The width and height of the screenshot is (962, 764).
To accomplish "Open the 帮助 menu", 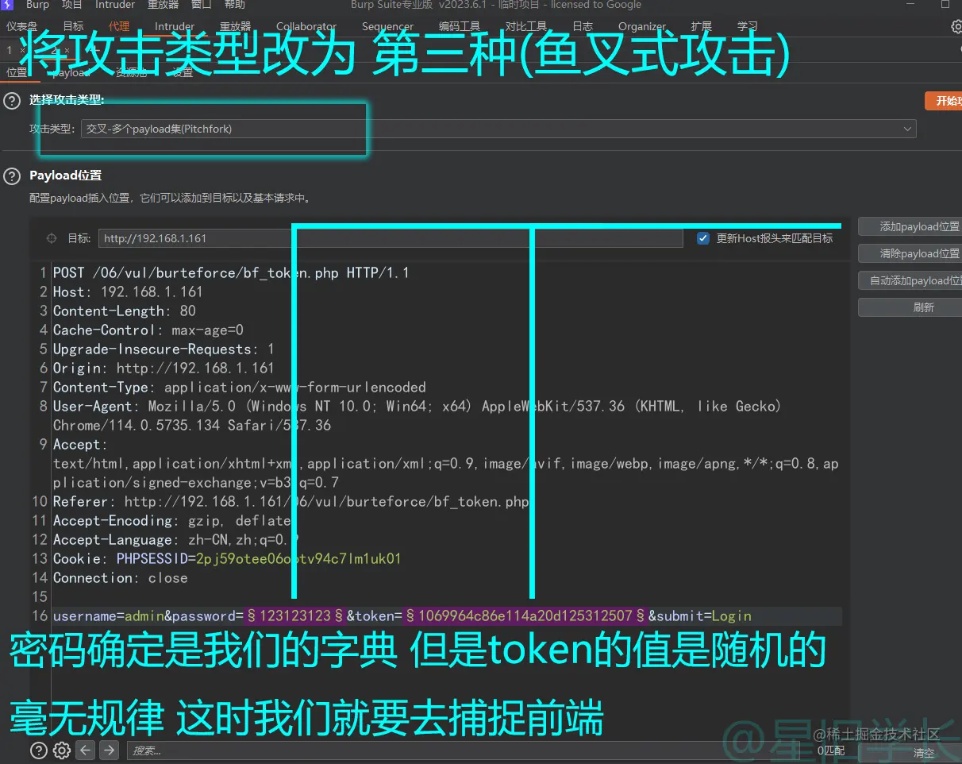I will 235,5.
